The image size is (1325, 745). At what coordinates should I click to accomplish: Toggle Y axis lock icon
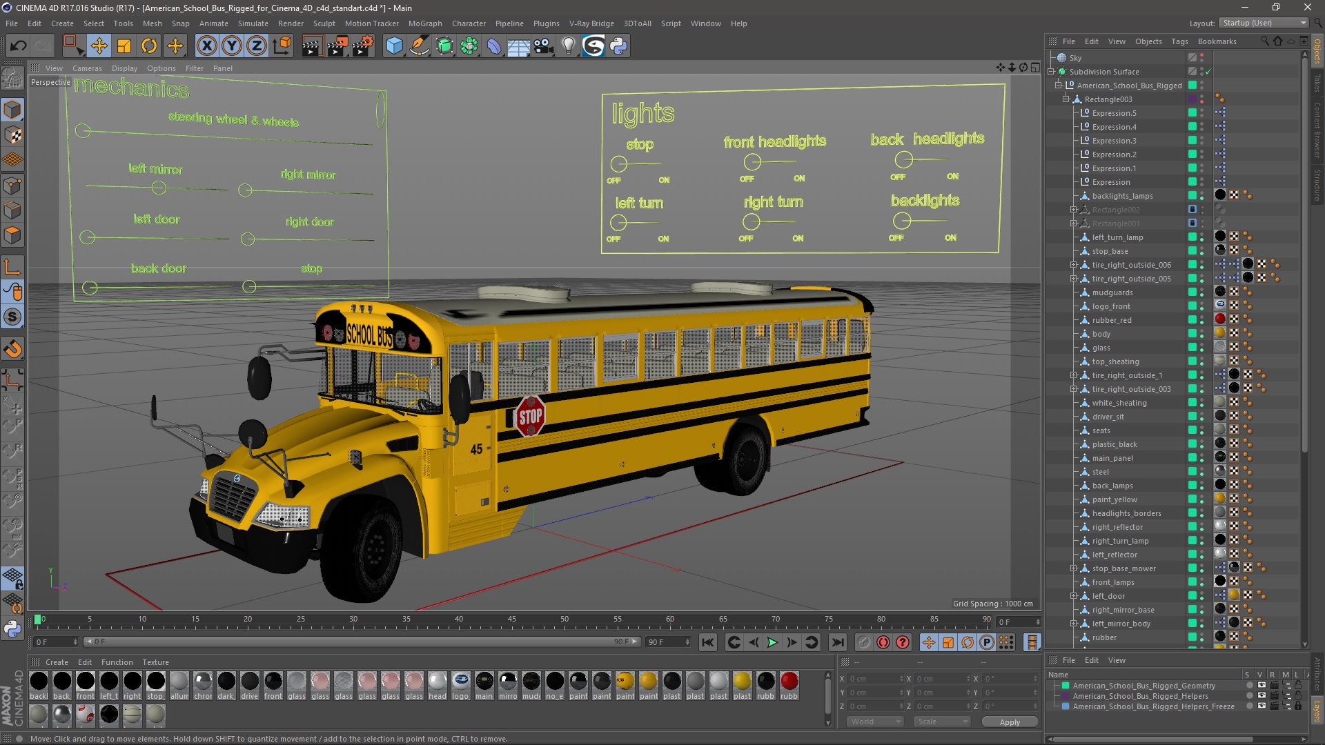point(232,46)
